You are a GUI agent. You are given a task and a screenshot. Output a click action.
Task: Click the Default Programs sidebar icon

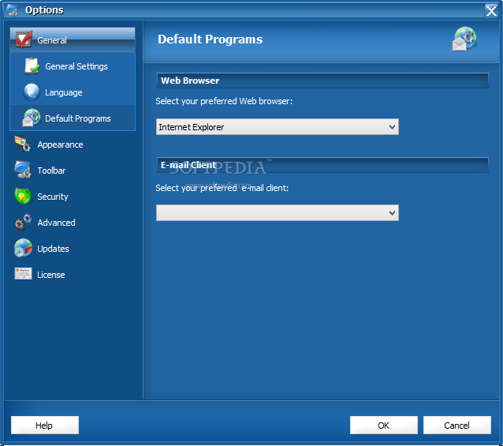point(31,118)
